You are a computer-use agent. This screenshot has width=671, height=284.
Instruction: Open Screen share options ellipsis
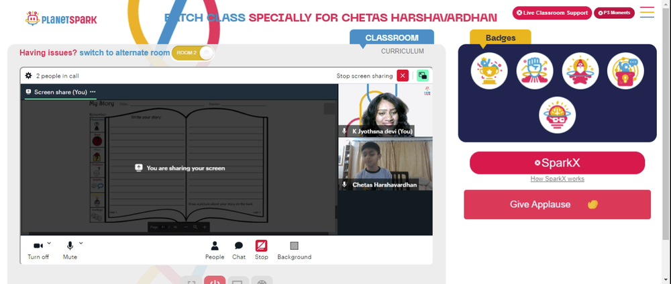[x=93, y=92]
